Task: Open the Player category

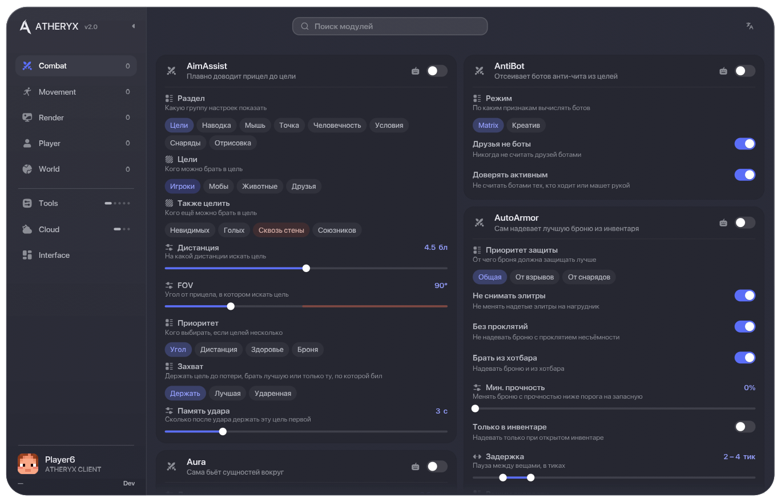Action: [x=76, y=143]
